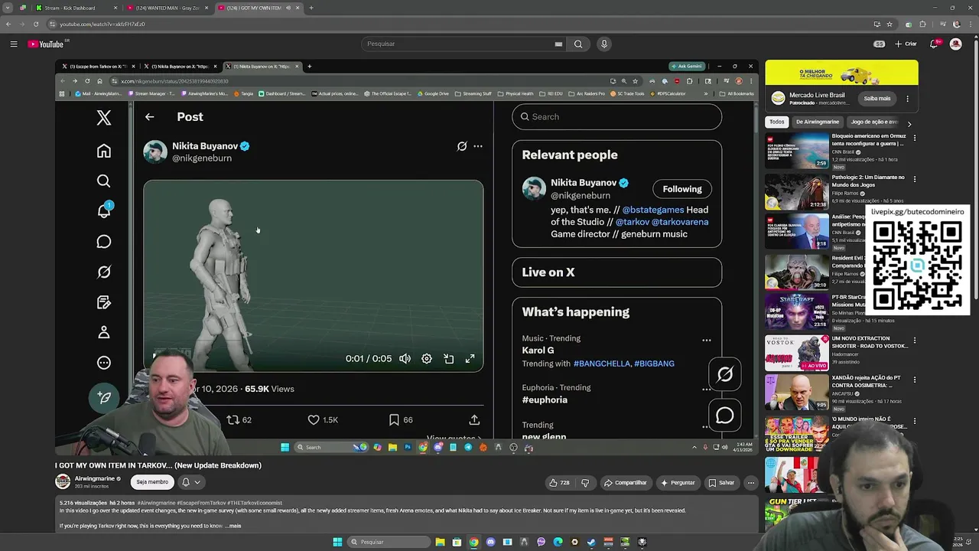Open more video actions three dots
Image resolution: width=979 pixels, height=551 pixels.
(x=751, y=483)
